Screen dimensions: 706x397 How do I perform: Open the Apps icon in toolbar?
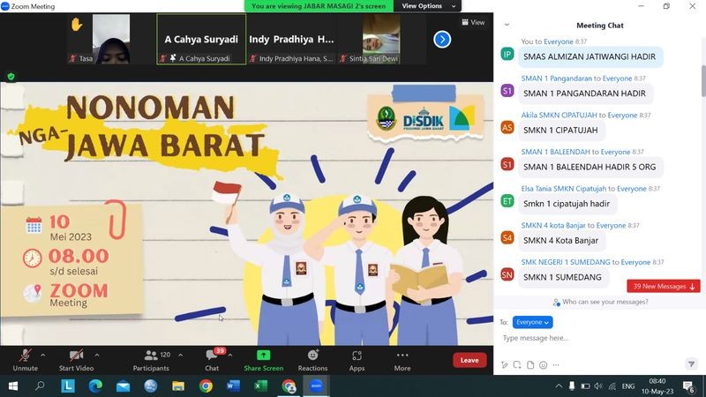pos(357,359)
